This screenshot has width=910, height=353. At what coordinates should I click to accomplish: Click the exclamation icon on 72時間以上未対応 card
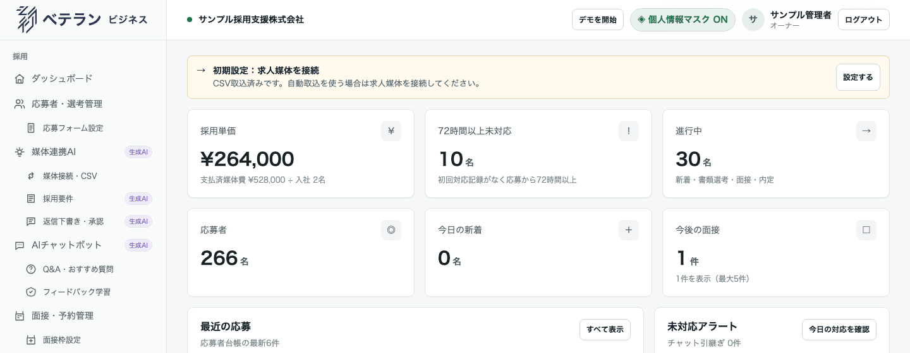[x=629, y=131]
